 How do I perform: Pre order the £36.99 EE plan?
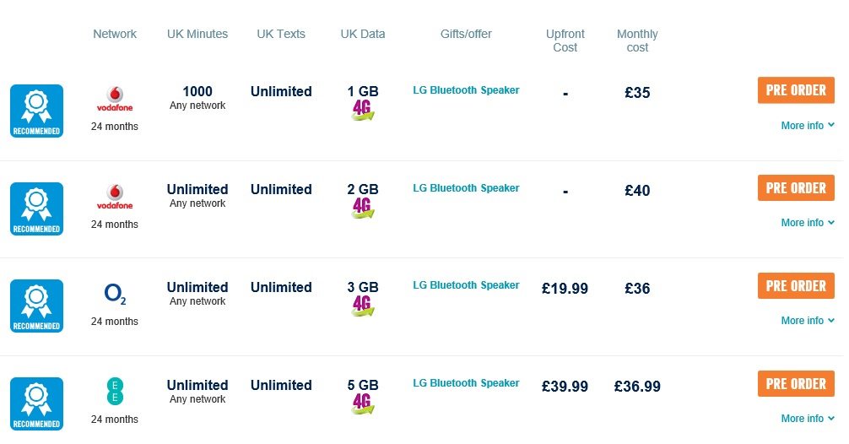coord(796,384)
